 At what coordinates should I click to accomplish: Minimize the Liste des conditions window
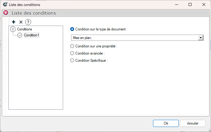(176, 4)
